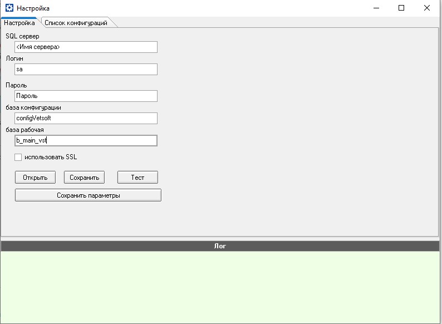Select the Пароль input field

[86, 96]
